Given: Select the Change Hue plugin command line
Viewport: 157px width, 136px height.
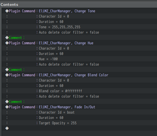Looking at the screenshot, I should tap(79, 43).
